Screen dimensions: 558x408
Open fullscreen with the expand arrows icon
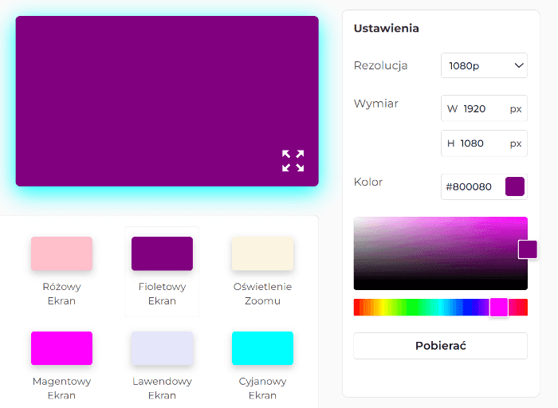[x=293, y=161]
